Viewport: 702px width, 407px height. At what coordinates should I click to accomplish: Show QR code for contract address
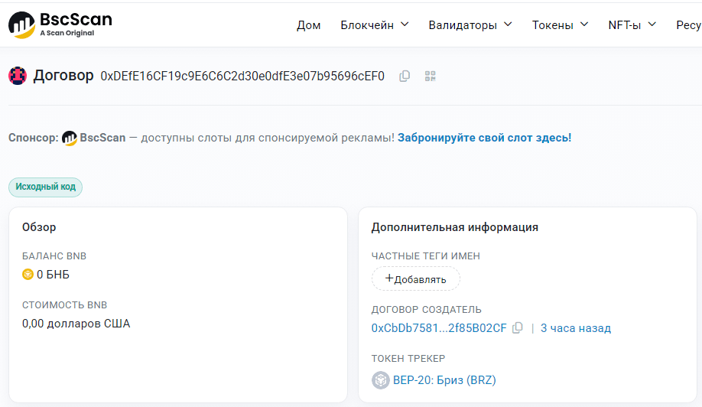(431, 76)
